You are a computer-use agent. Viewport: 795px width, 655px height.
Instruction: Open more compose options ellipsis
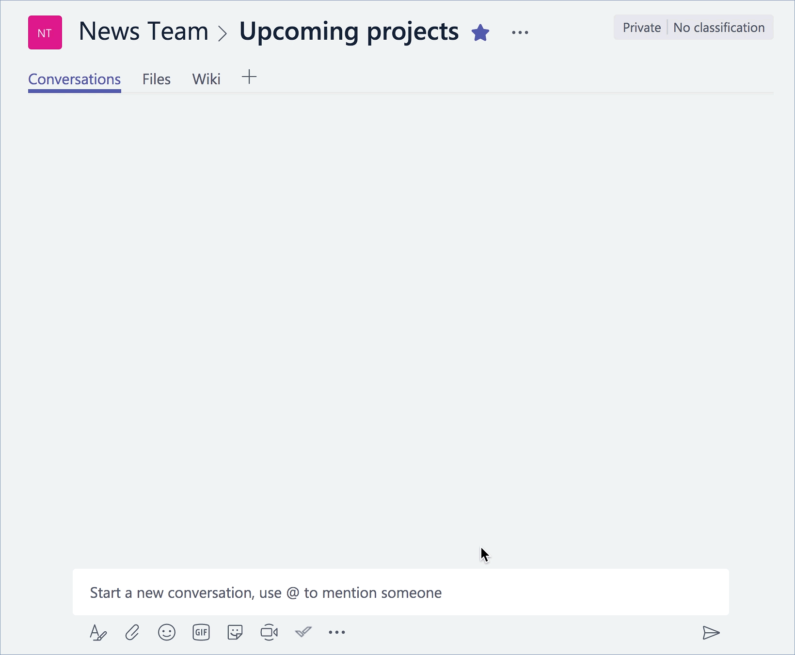tap(337, 632)
